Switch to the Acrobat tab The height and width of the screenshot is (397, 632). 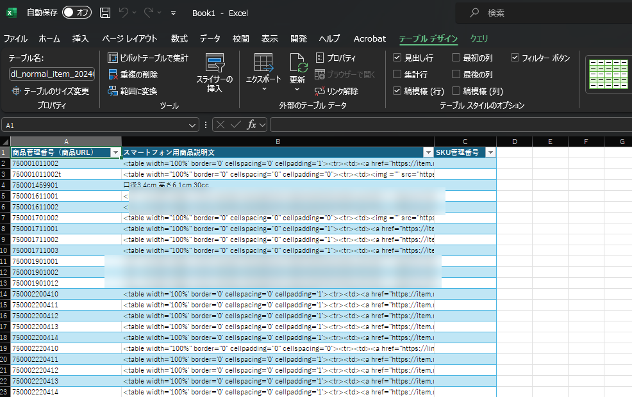(370, 38)
